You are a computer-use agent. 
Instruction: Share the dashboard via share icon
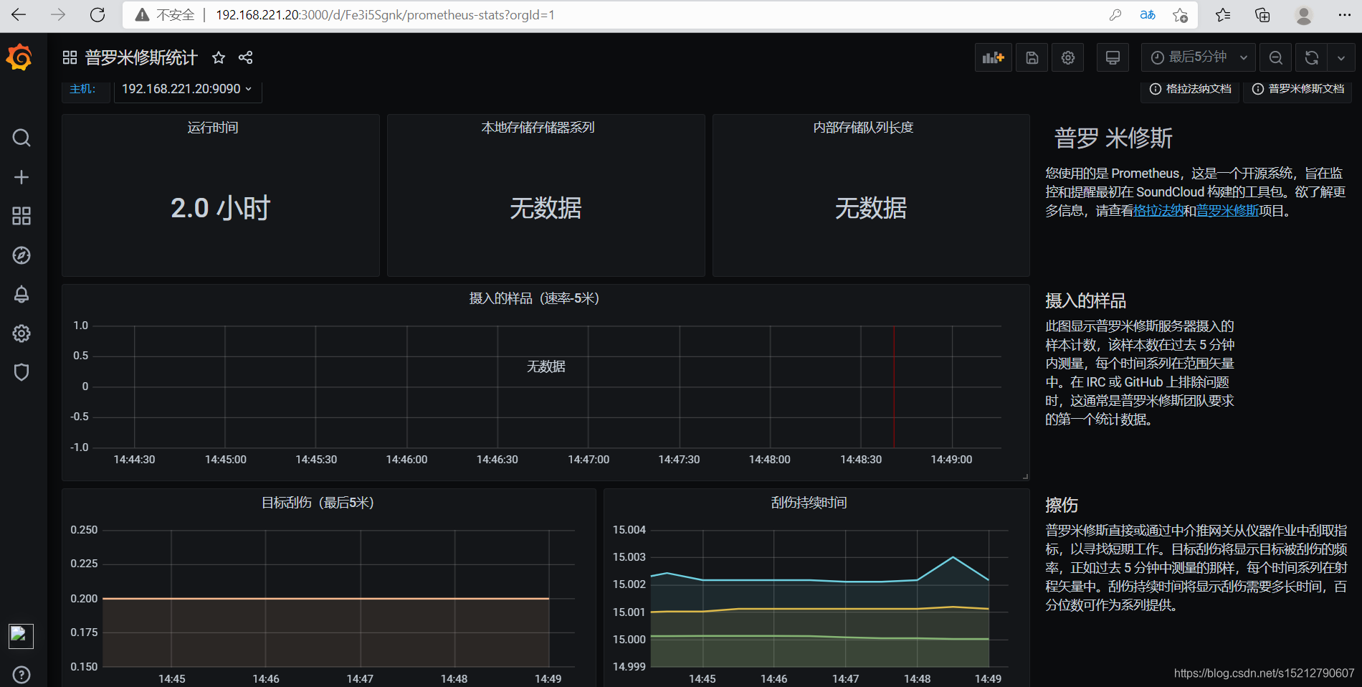click(245, 57)
